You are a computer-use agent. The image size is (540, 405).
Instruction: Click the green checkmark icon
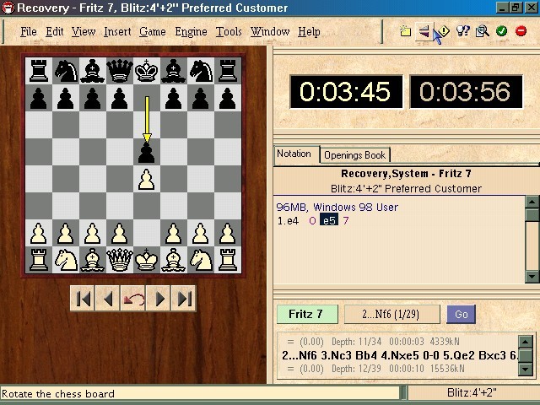pyautogui.click(x=501, y=31)
